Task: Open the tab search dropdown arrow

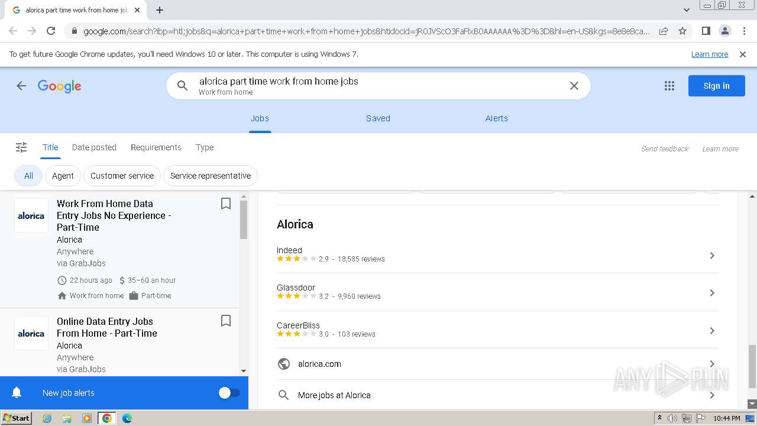Action: tap(687, 10)
